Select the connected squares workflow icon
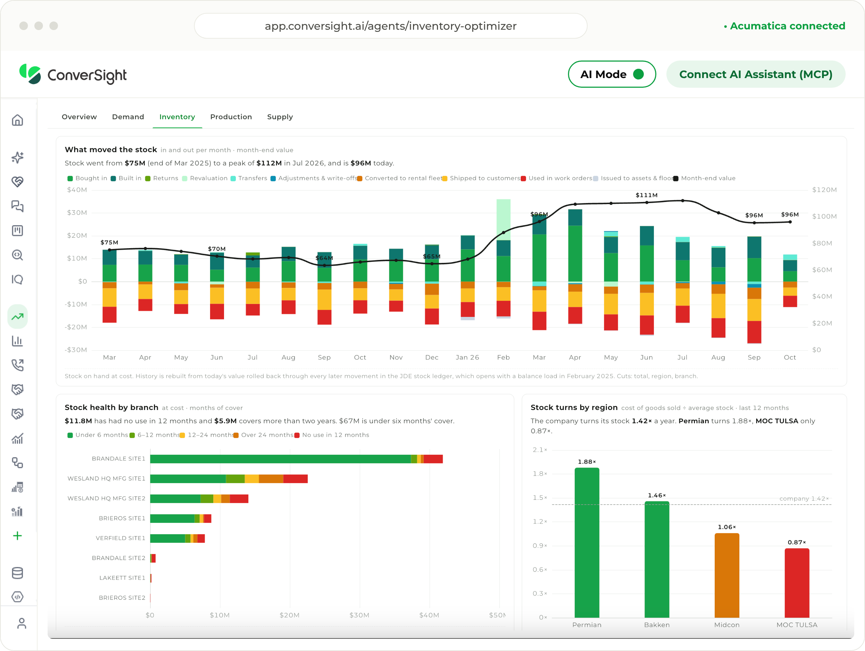The width and height of the screenshot is (865, 651). [x=17, y=463]
